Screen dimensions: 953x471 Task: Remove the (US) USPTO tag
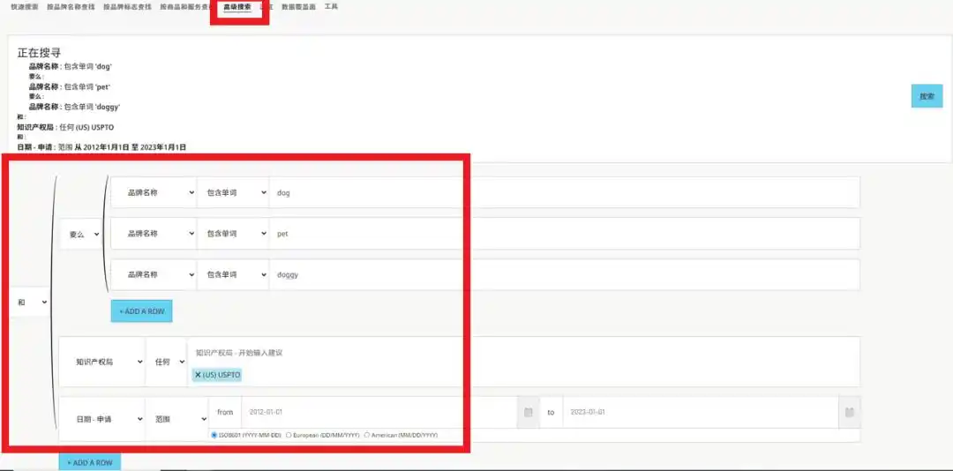(199, 375)
